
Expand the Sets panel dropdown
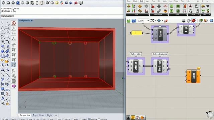186,15
